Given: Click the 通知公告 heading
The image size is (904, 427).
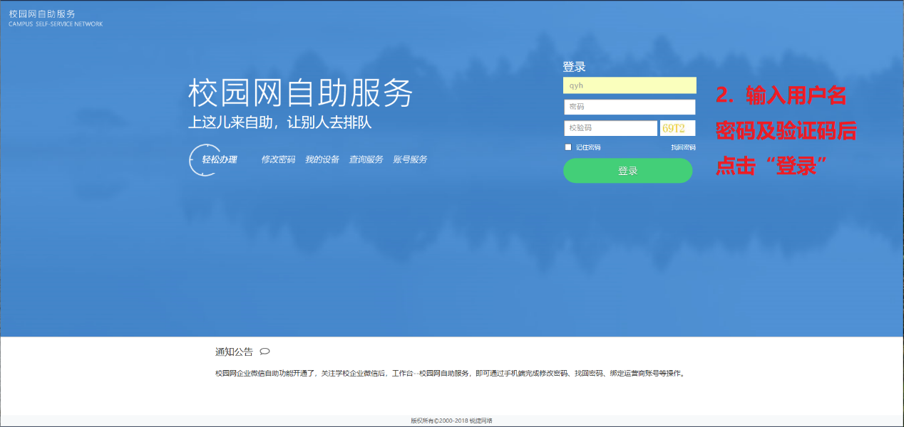Looking at the screenshot, I should tap(234, 352).
